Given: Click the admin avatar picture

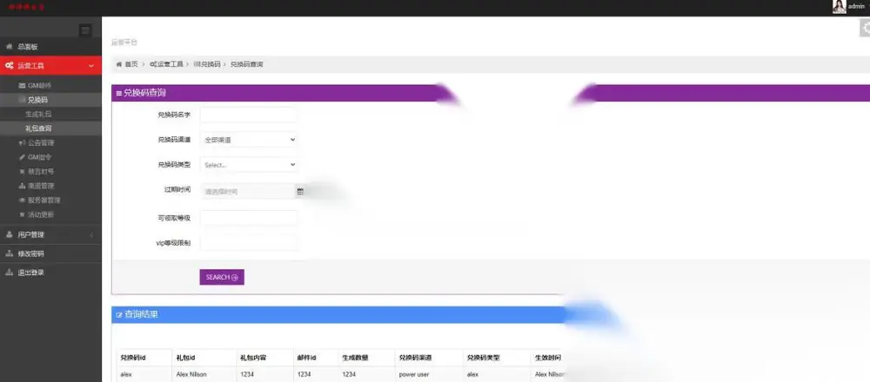Looking at the screenshot, I should pyautogui.click(x=840, y=7).
